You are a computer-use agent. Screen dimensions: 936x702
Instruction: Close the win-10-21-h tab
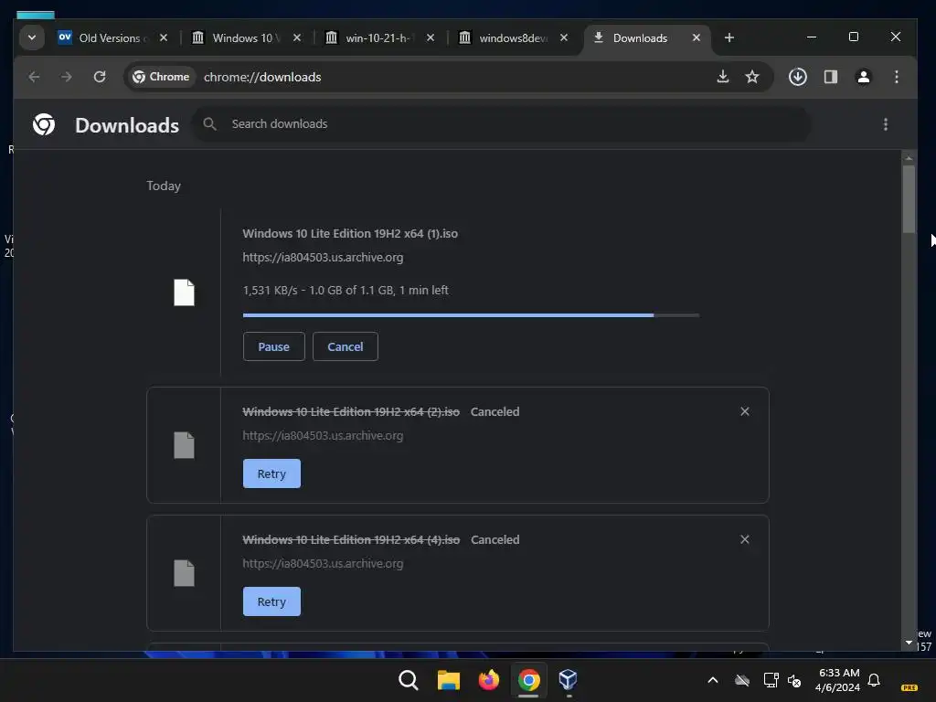(x=431, y=37)
